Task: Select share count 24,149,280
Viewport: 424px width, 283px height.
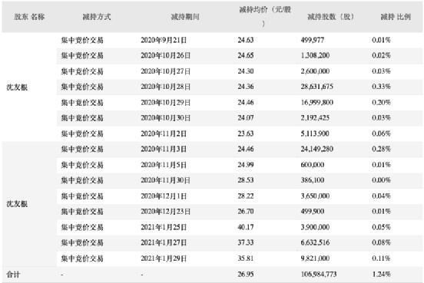Action: point(317,149)
